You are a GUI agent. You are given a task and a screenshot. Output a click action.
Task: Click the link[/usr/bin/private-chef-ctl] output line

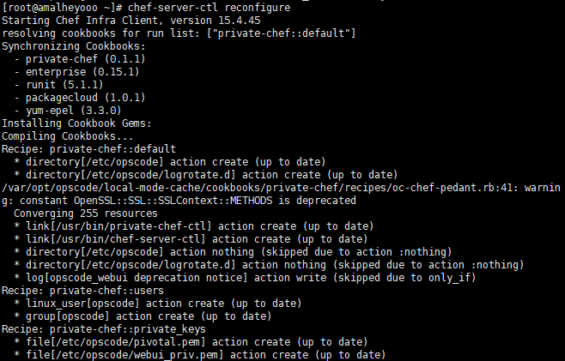click(194, 226)
